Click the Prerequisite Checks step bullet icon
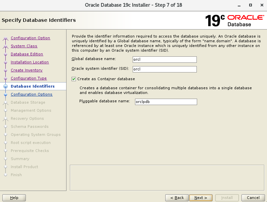 pyautogui.click(x=6, y=151)
